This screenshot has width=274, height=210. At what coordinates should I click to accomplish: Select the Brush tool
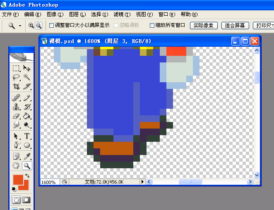(27, 98)
